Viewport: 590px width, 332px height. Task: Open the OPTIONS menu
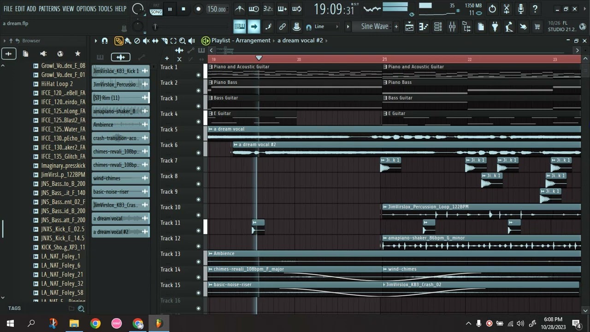(x=86, y=9)
